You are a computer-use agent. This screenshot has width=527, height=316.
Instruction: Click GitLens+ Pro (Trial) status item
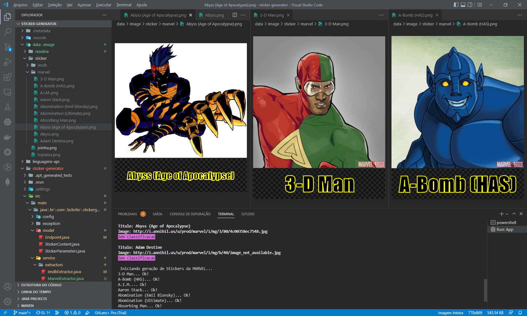tap(110, 313)
